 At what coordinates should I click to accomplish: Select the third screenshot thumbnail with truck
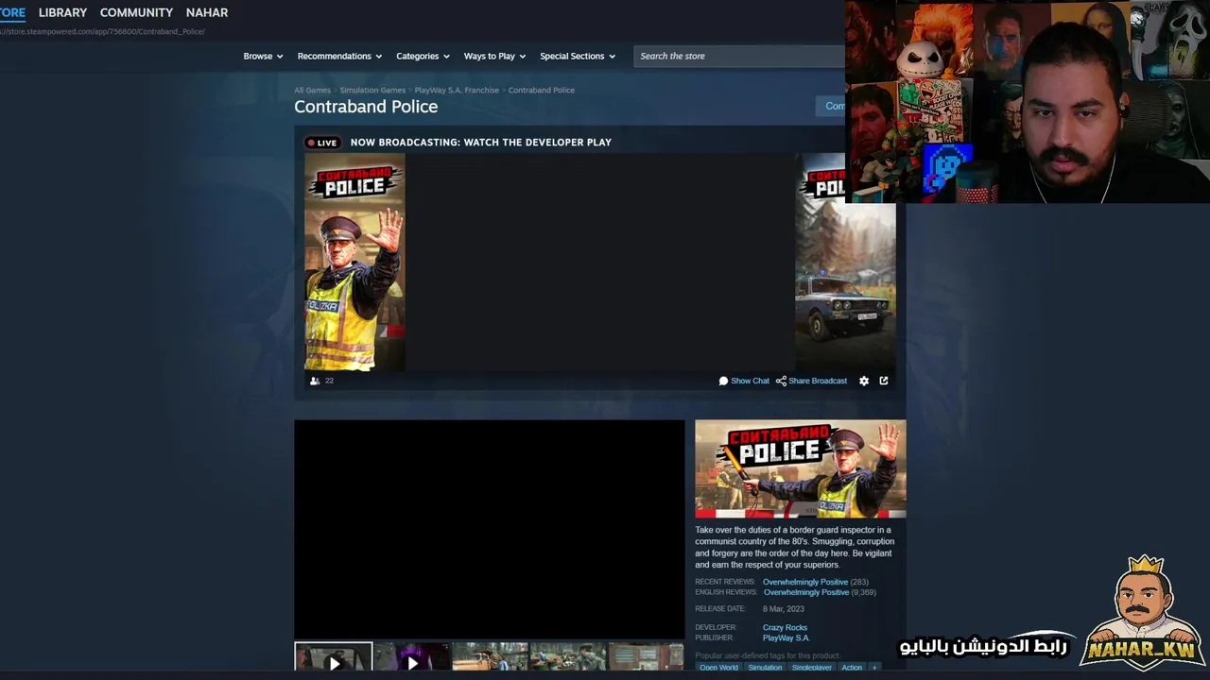coord(490,656)
